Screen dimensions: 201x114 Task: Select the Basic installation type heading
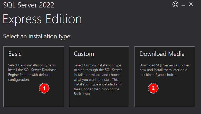coord(15,54)
